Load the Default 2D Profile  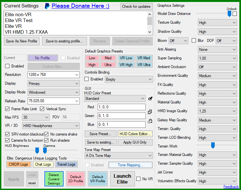tap(76, 179)
